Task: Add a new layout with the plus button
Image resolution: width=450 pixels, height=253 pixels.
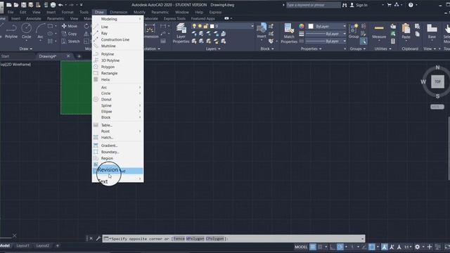Action: tap(58, 246)
